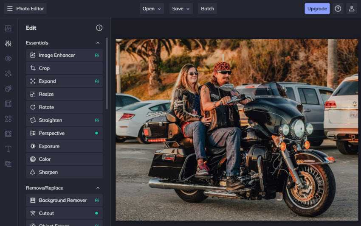
Task: Open the Effects sparkle sidebar icon
Action: [x=8, y=74]
